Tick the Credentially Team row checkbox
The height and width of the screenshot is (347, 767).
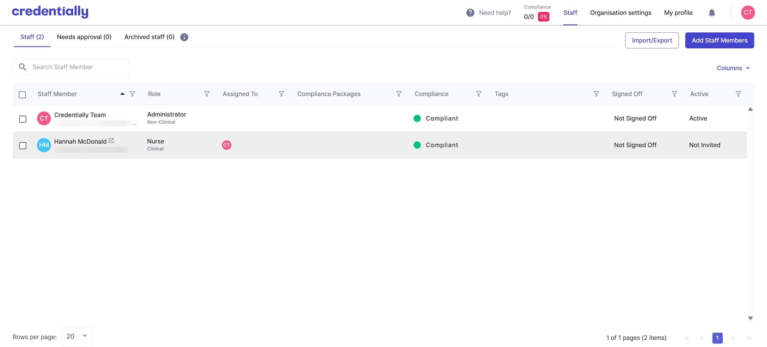click(23, 119)
